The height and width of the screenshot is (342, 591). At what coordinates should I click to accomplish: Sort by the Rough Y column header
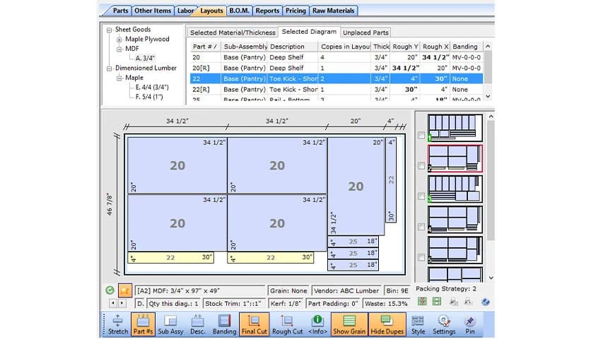[405, 47]
